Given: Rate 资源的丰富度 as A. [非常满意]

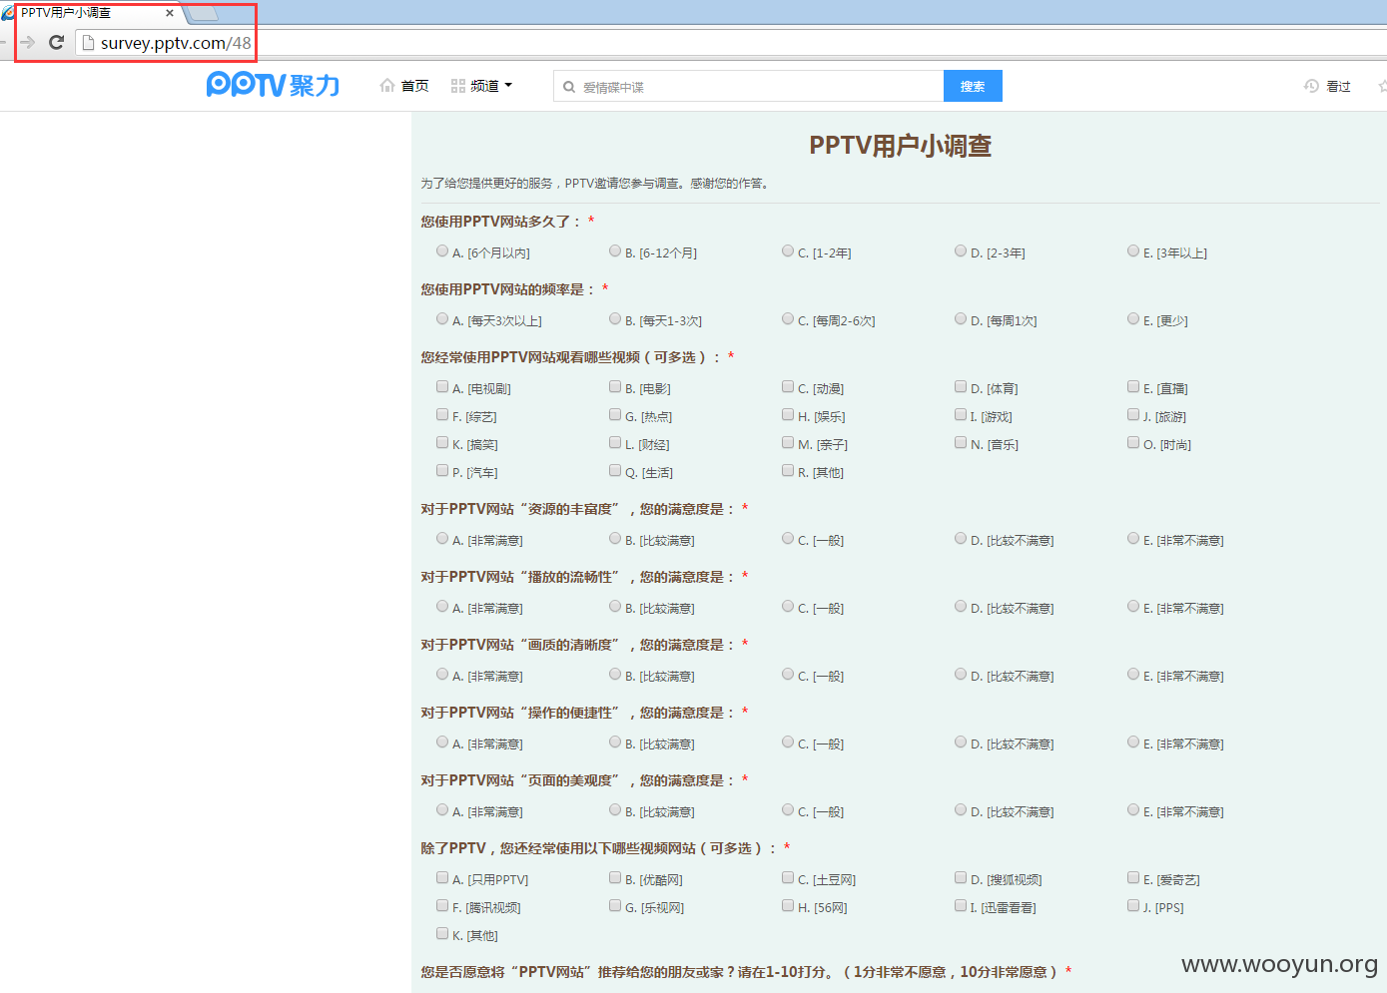Looking at the screenshot, I should click(x=442, y=539).
